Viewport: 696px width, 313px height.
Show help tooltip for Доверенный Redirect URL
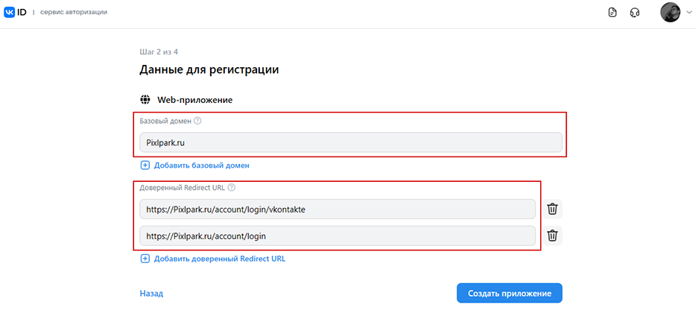(x=231, y=187)
